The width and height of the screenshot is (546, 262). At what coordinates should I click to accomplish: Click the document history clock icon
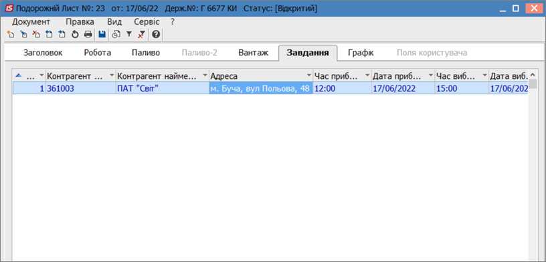pyautogui.click(x=116, y=34)
